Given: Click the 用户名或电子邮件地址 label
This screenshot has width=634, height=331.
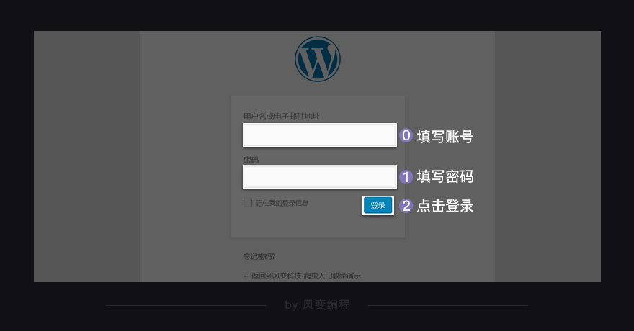Looking at the screenshot, I should click(x=281, y=117).
